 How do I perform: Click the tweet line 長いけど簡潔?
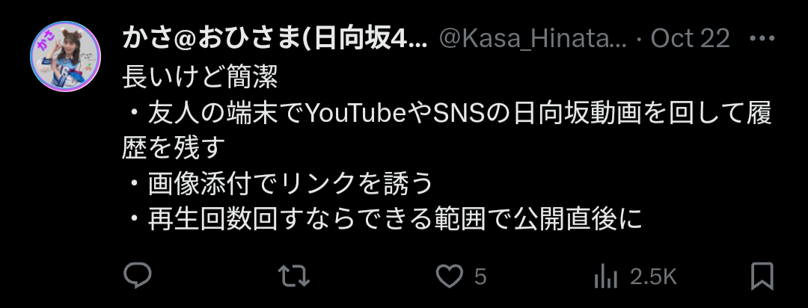coord(201,78)
